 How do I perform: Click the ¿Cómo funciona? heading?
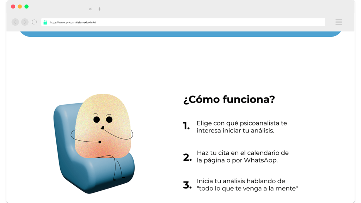pos(229,99)
